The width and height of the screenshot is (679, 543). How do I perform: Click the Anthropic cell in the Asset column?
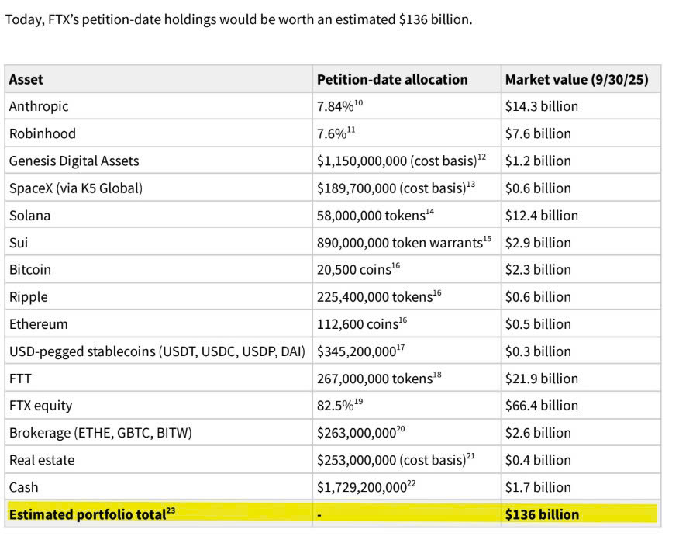(39, 106)
